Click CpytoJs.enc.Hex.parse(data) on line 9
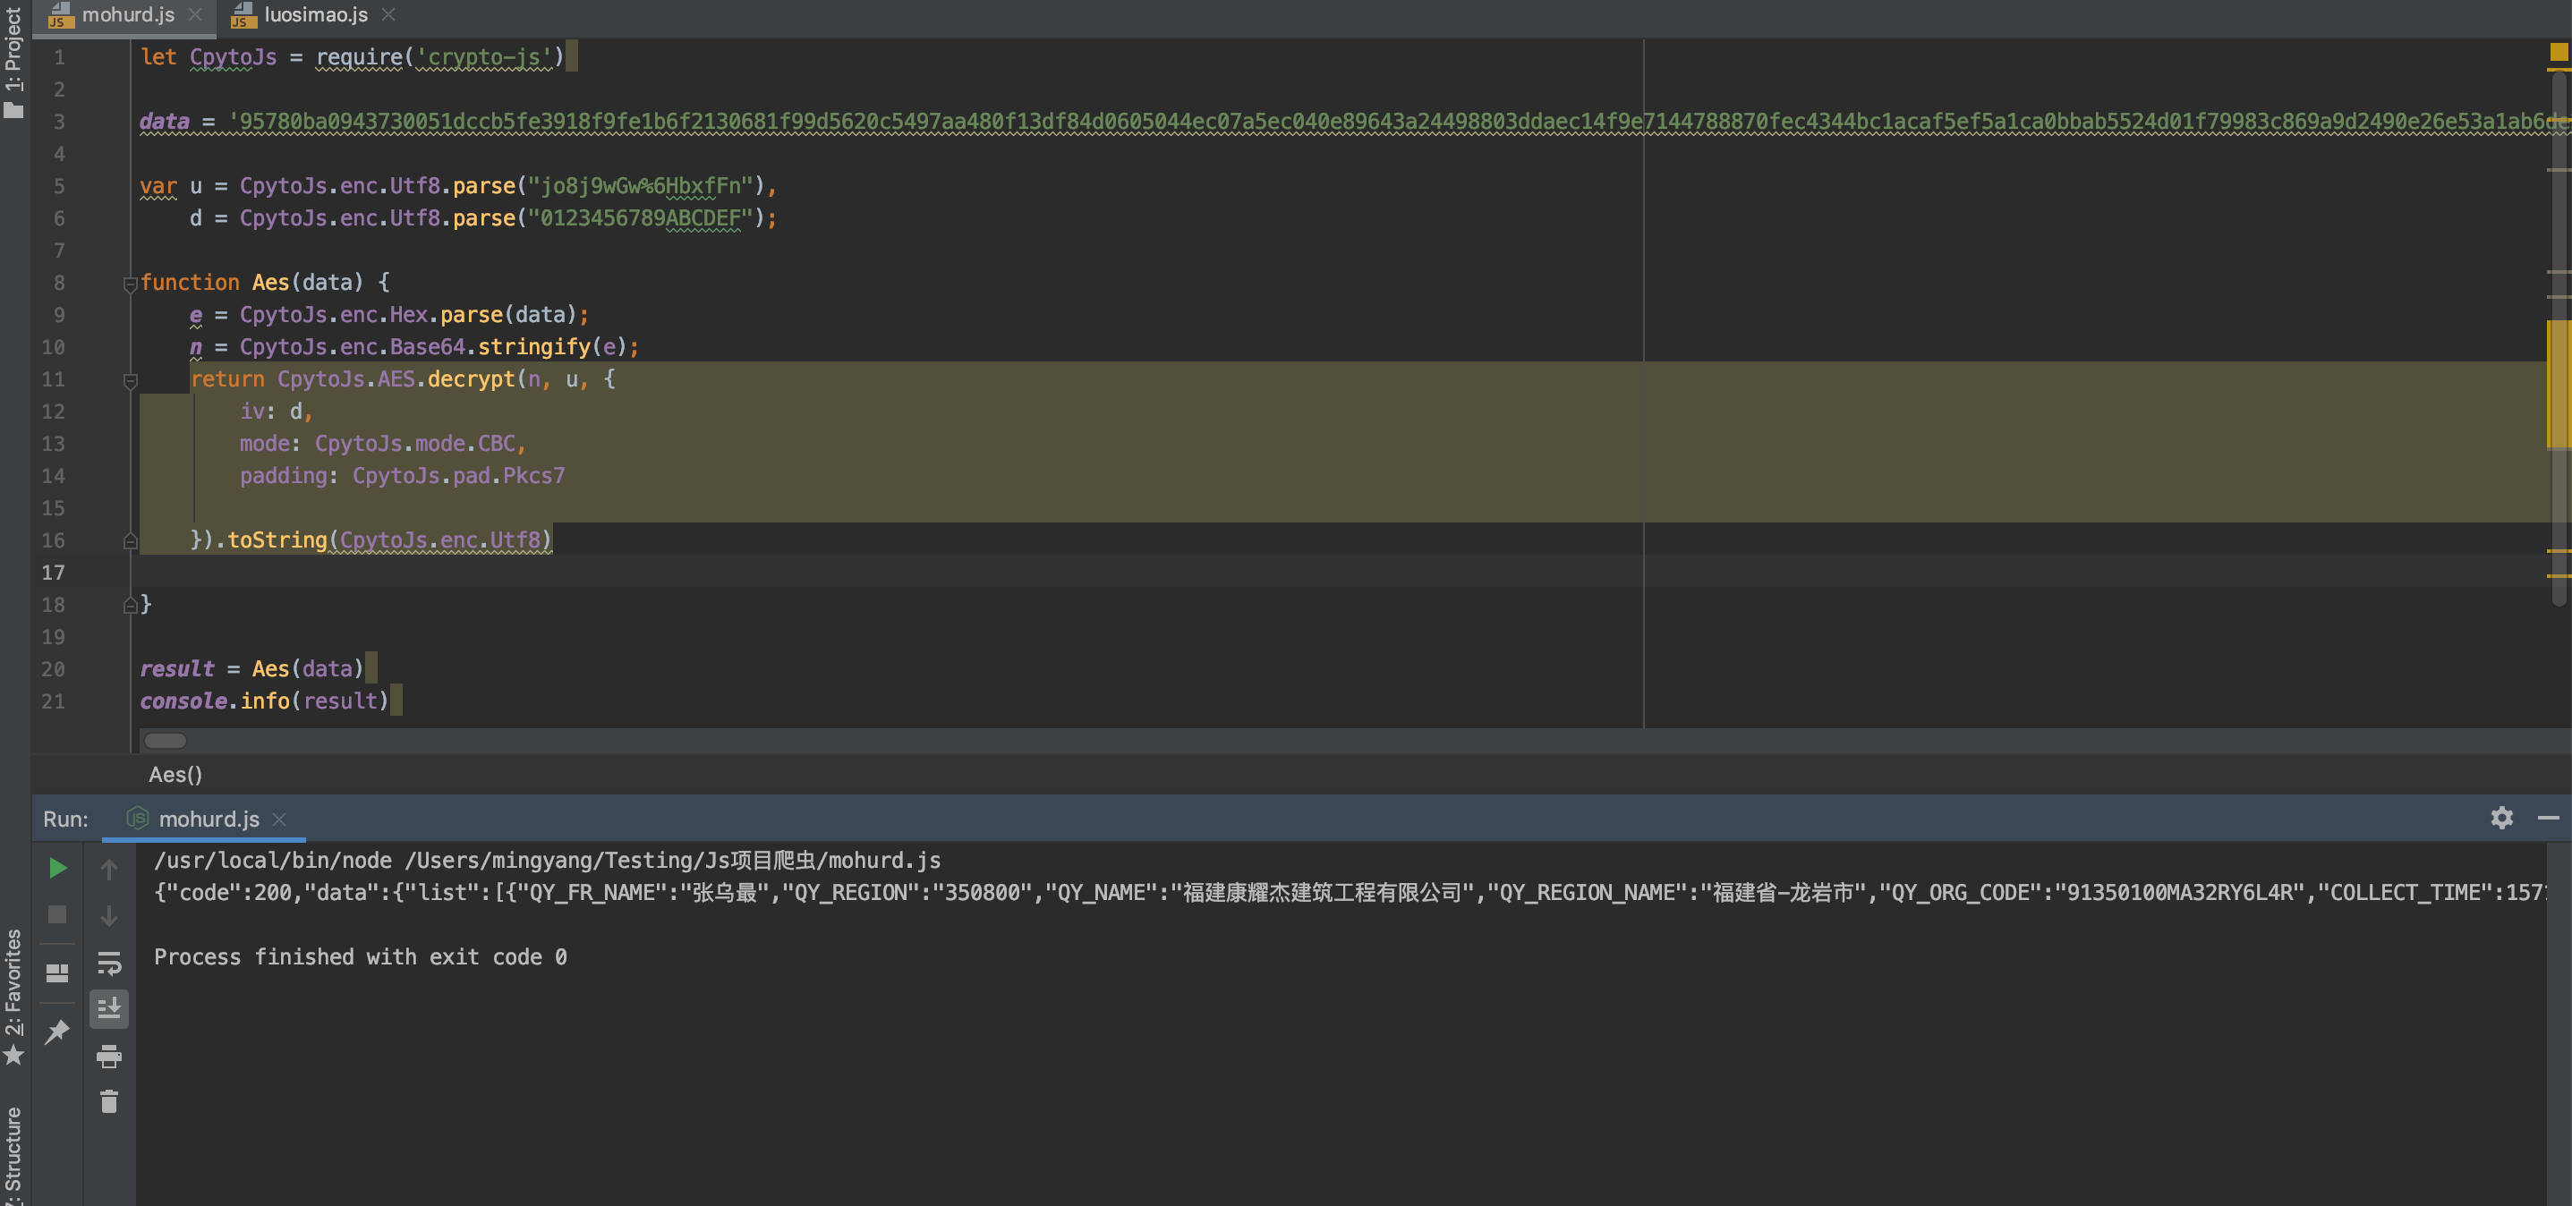Screen dimensions: 2572x1206 [x=407, y=315]
